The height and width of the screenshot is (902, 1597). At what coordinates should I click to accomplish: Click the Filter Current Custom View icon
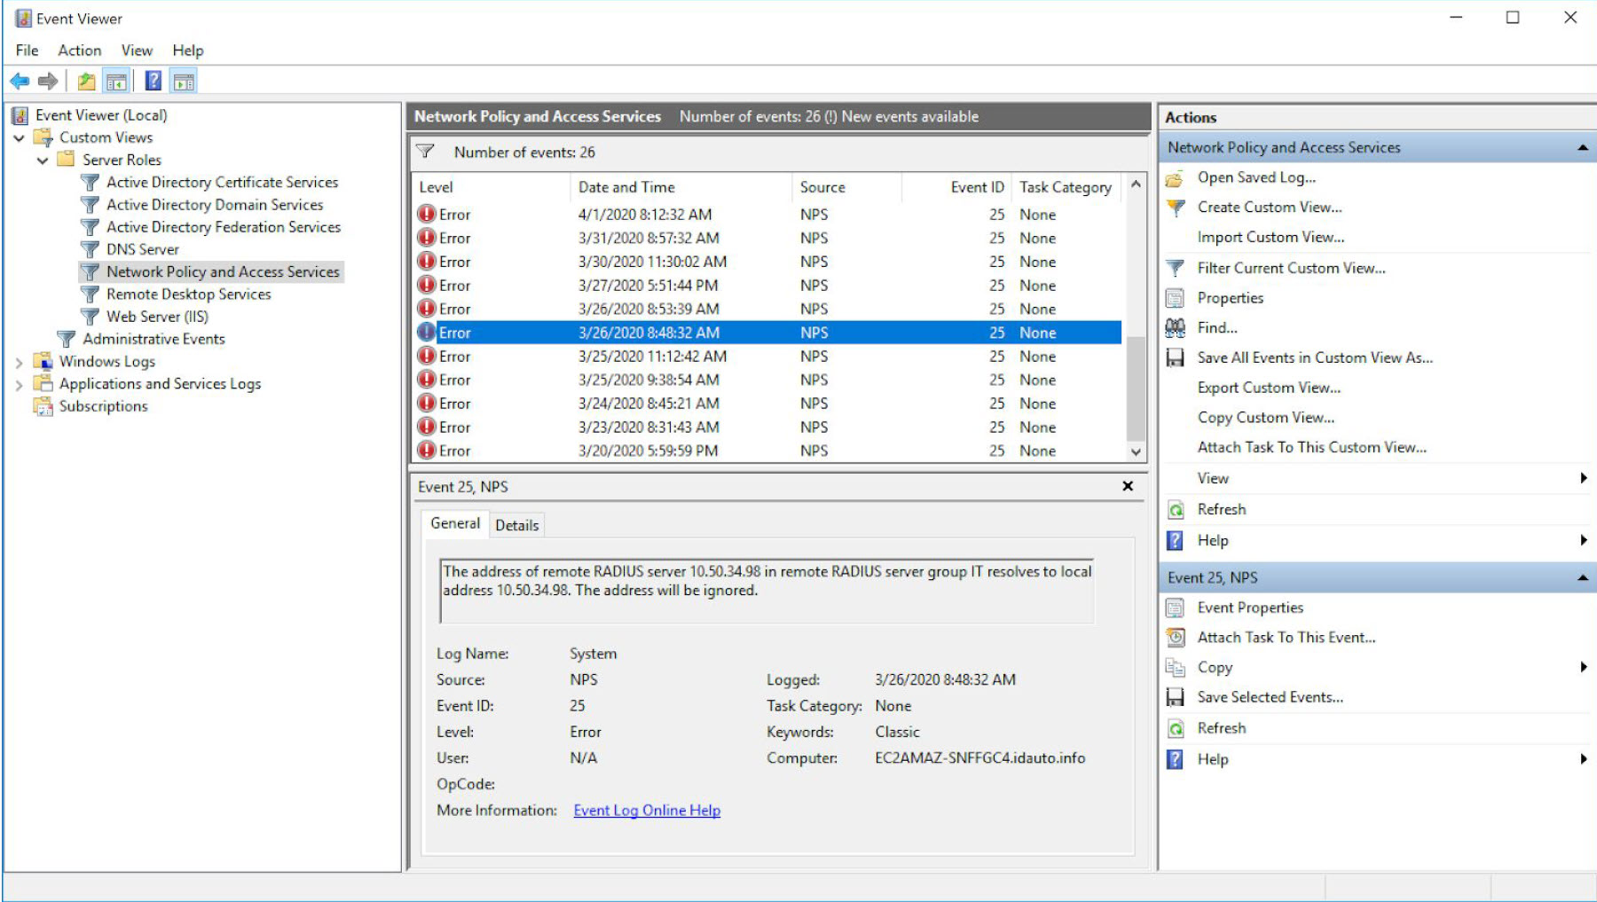pyautogui.click(x=1175, y=268)
